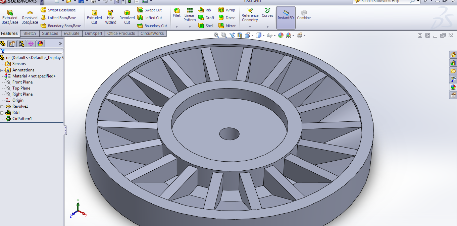Screen dimensions: 457x226
Task: Activate the Section View icon
Action: [x=240, y=35]
